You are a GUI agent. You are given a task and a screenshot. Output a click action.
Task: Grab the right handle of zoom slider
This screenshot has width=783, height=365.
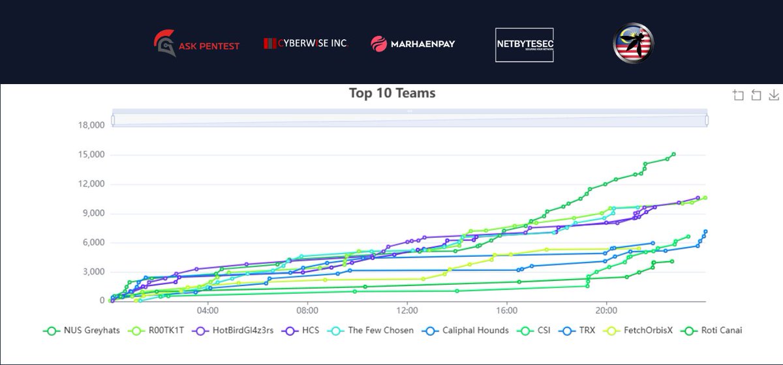coord(706,120)
